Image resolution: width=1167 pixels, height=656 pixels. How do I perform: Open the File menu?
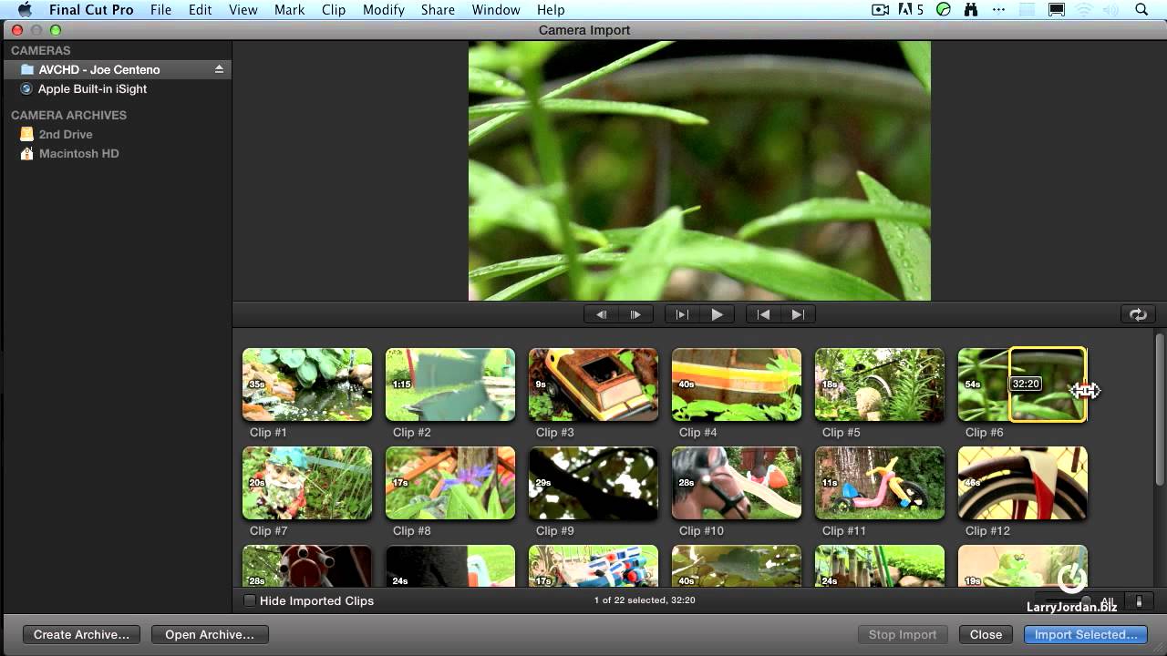coord(160,10)
